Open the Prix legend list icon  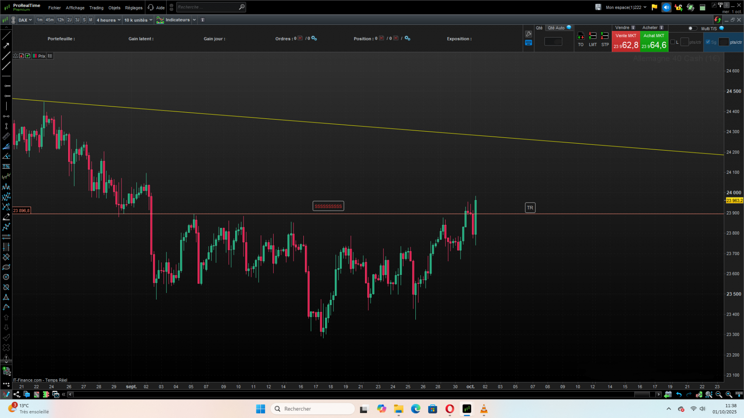pyautogui.click(x=50, y=56)
